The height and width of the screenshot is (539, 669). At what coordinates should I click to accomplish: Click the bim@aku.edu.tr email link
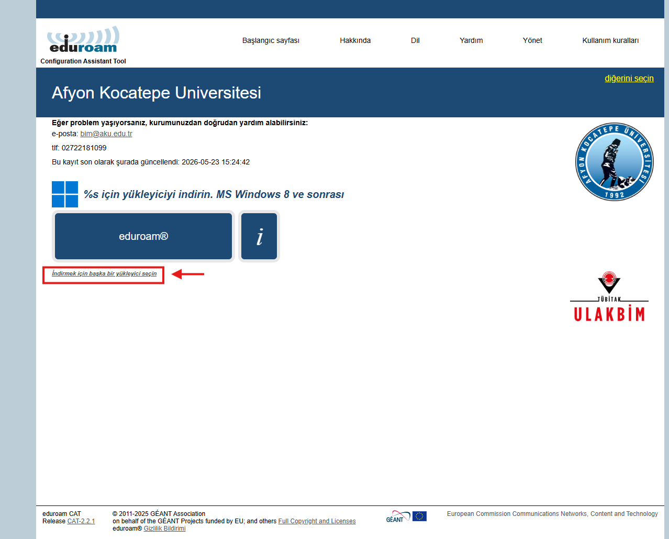106,134
